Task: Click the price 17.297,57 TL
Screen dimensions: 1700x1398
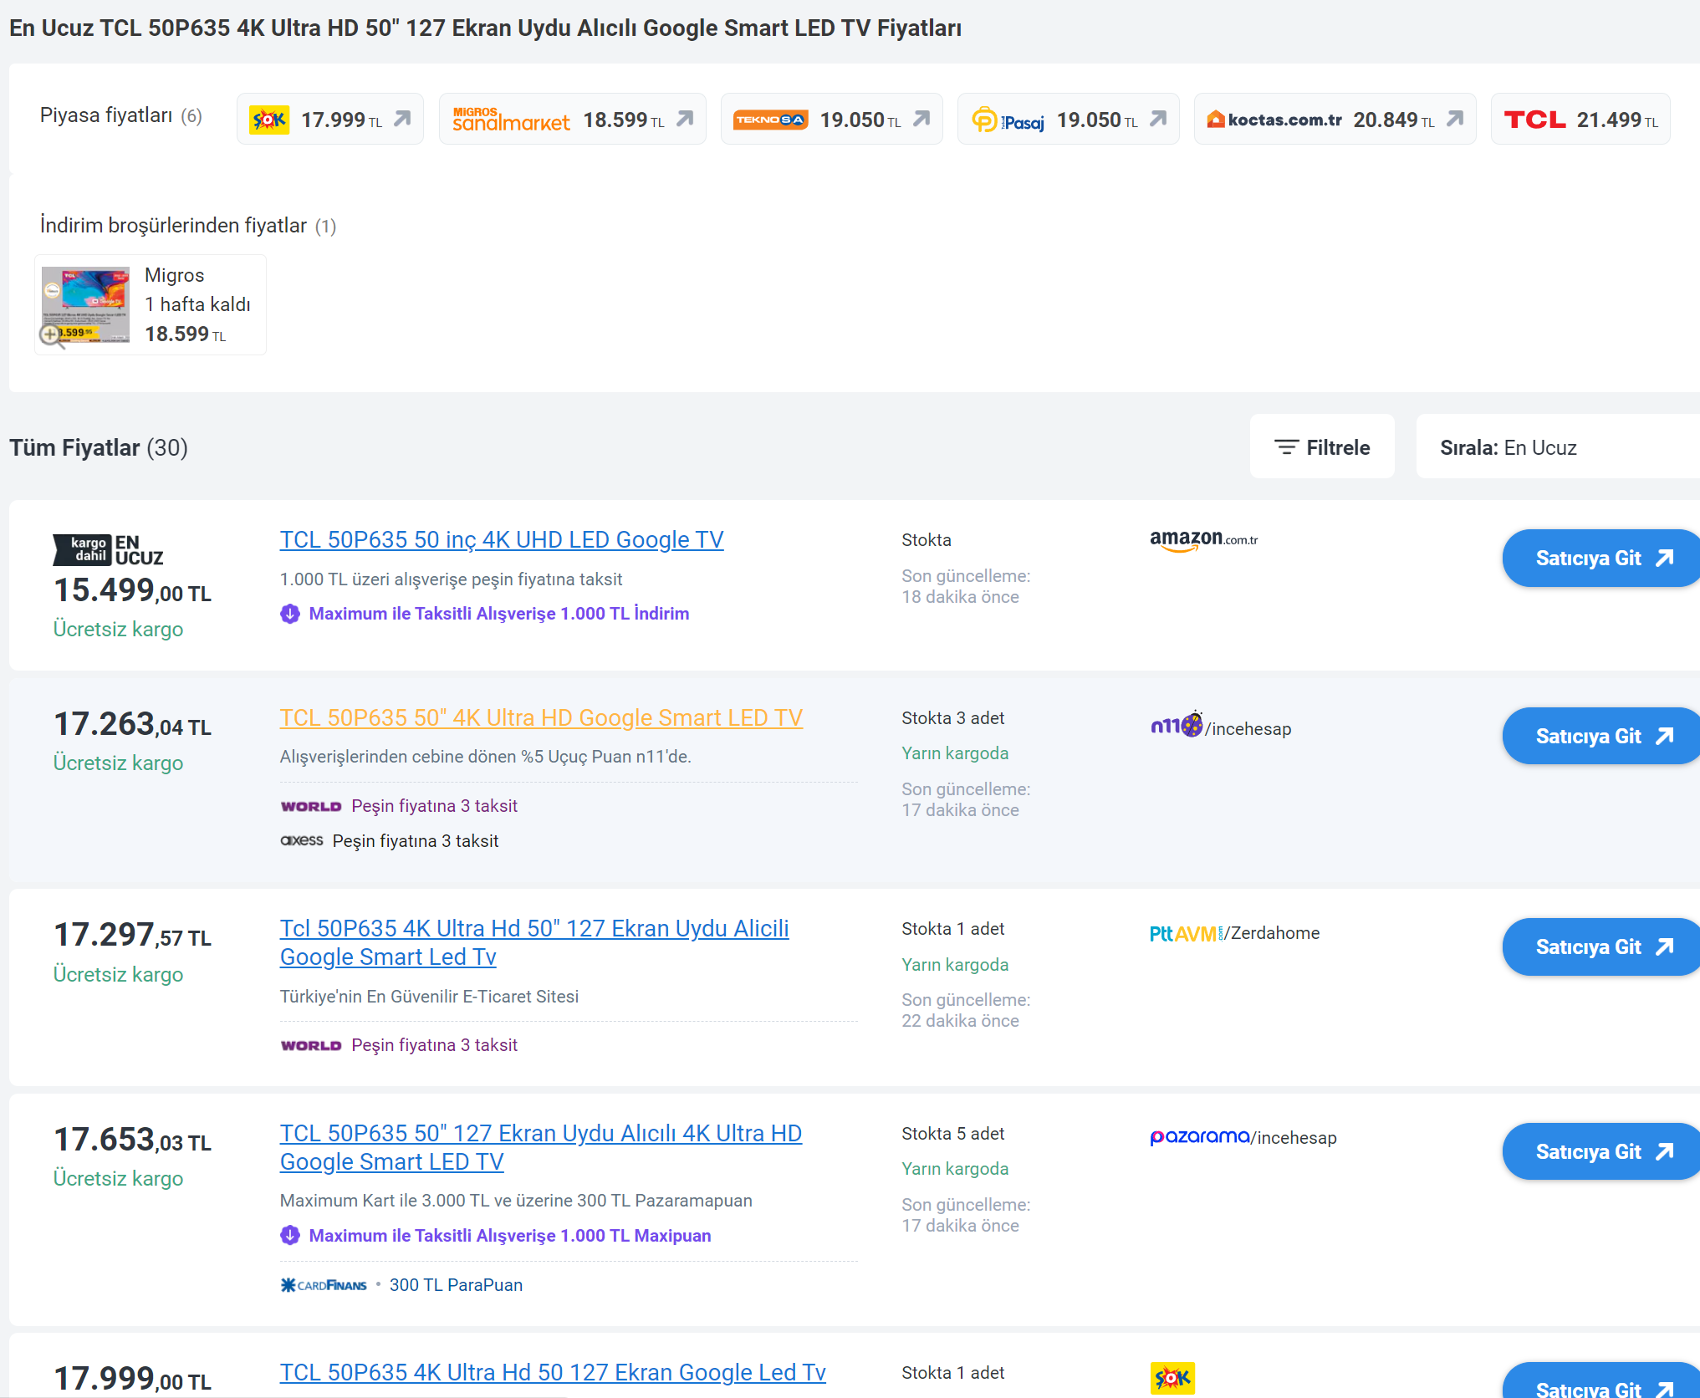Action: [x=133, y=936]
